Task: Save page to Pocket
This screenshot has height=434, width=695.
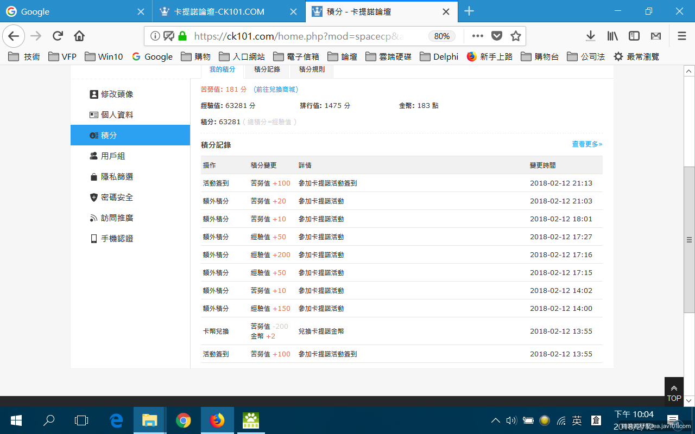Action: coord(496,36)
